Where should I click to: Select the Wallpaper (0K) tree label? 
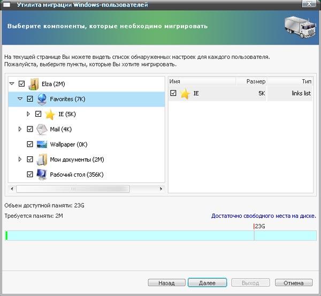pos(68,145)
